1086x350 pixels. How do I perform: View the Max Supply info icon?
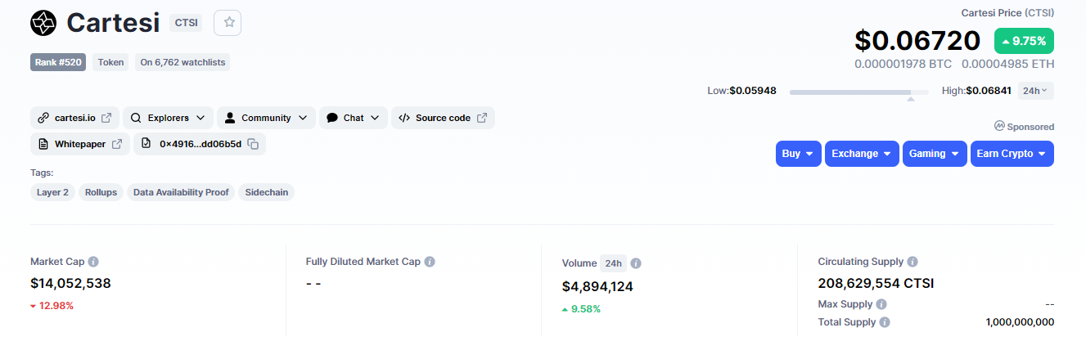pyautogui.click(x=881, y=304)
